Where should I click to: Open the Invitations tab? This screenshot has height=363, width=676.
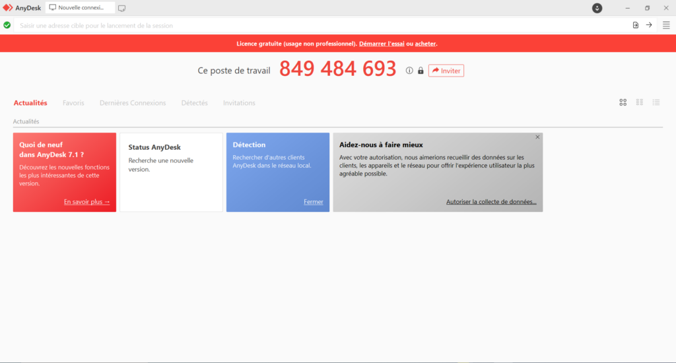pos(239,102)
